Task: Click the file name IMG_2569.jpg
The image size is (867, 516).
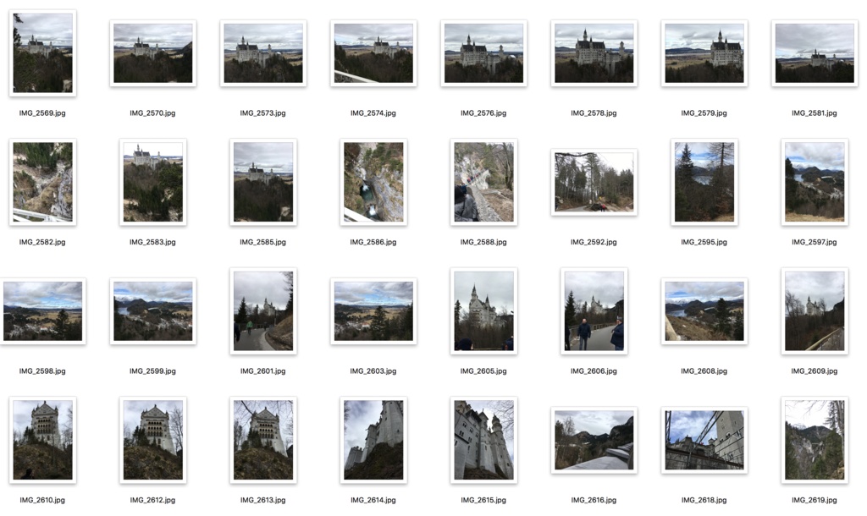Action: [x=42, y=113]
